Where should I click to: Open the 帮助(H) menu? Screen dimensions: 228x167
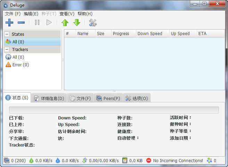point(85,14)
